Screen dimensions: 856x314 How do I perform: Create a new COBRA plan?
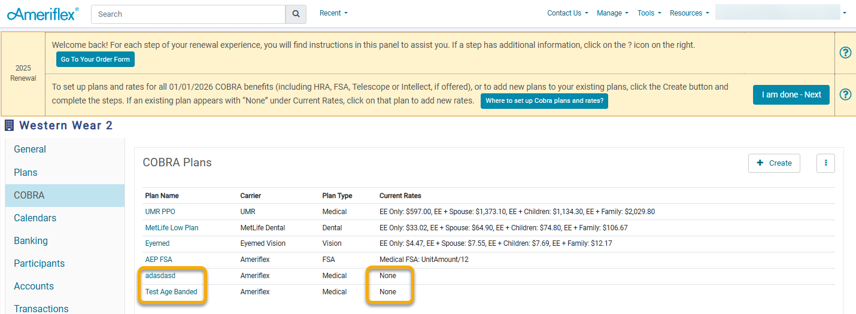pos(774,163)
